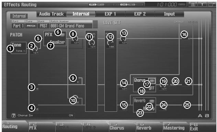Click the knob right of the Chorus box
217x132 pixels.
(163, 85)
